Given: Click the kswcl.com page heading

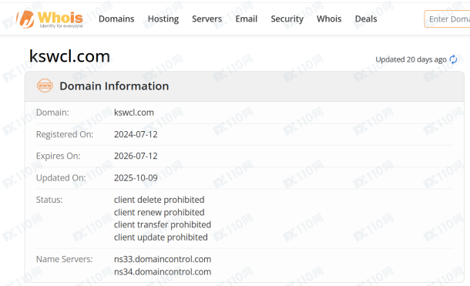Looking at the screenshot, I should (x=69, y=56).
